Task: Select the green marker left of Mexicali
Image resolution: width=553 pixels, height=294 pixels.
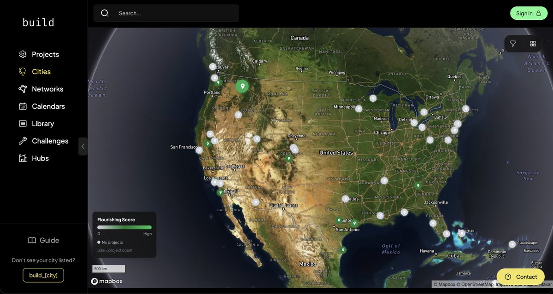Action: [220, 192]
